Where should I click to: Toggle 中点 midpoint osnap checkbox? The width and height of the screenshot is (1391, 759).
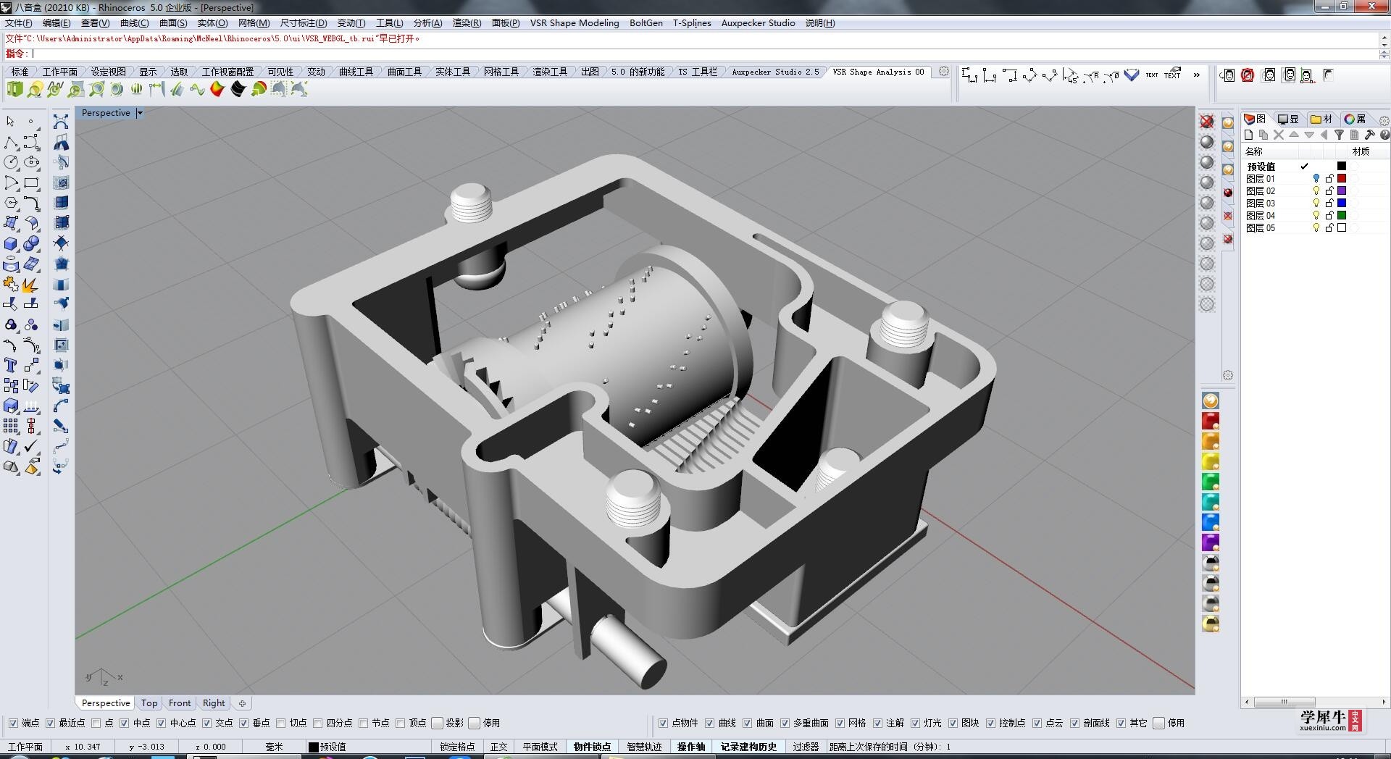point(124,723)
